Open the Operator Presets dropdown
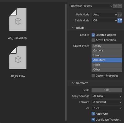Viewport: 124px width, 123px height. (91, 6)
